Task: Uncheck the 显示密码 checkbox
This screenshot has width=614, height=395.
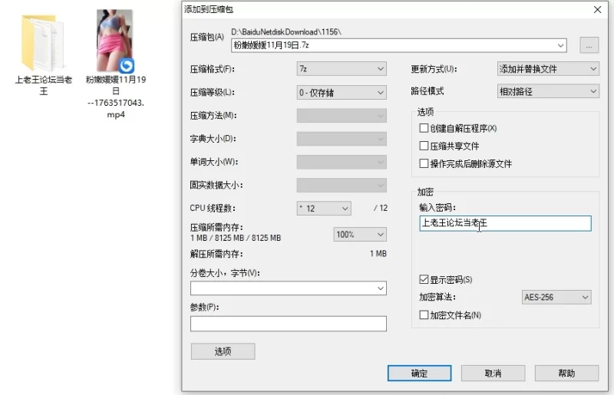Action: pos(424,279)
